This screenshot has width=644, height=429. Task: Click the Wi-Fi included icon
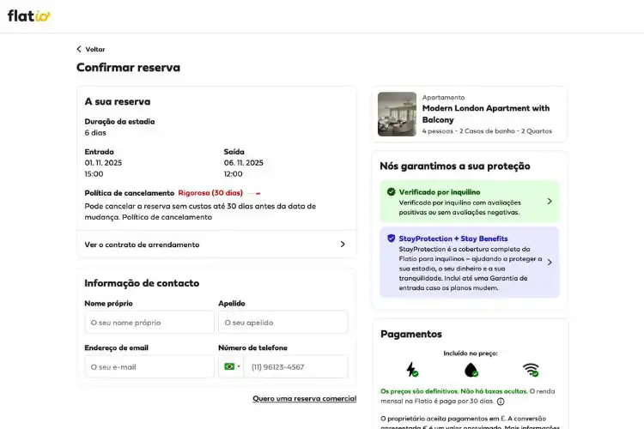click(x=531, y=370)
